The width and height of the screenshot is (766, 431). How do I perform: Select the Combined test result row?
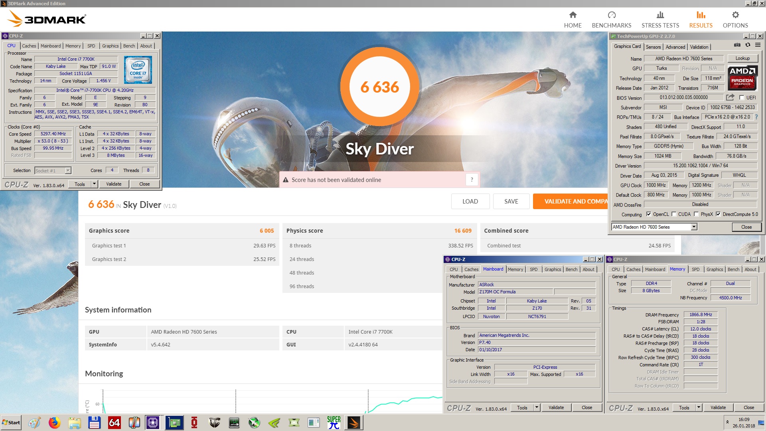point(577,246)
